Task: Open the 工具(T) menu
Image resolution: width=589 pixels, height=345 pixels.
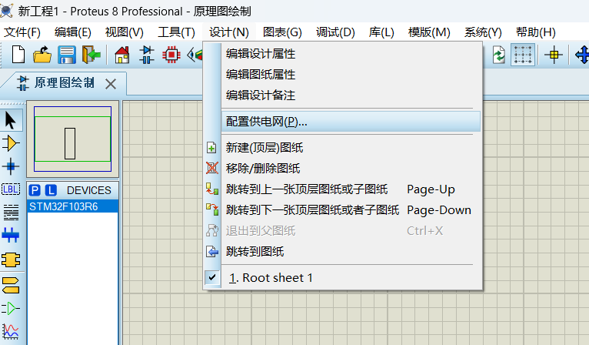Action: 176,32
